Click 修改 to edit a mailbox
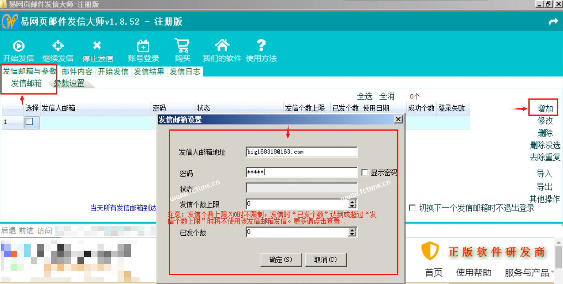 click(x=545, y=121)
